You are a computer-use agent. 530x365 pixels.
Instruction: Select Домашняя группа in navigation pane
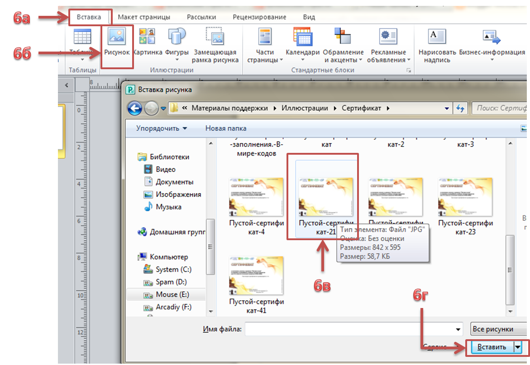tap(171, 232)
